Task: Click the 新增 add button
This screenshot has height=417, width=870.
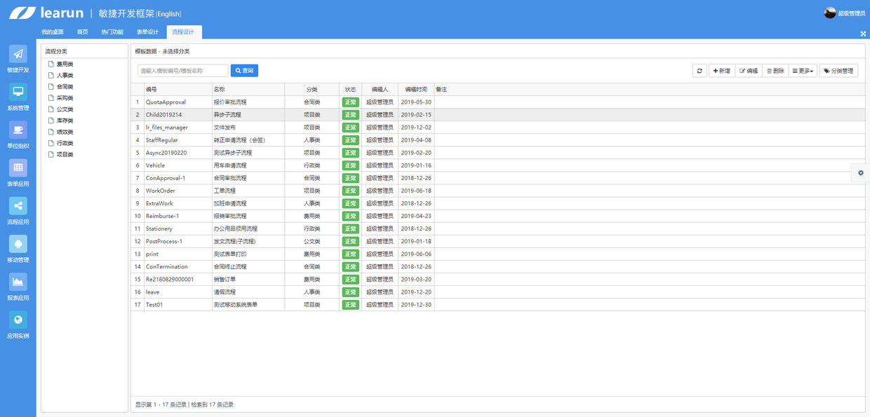Action: [x=722, y=71]
